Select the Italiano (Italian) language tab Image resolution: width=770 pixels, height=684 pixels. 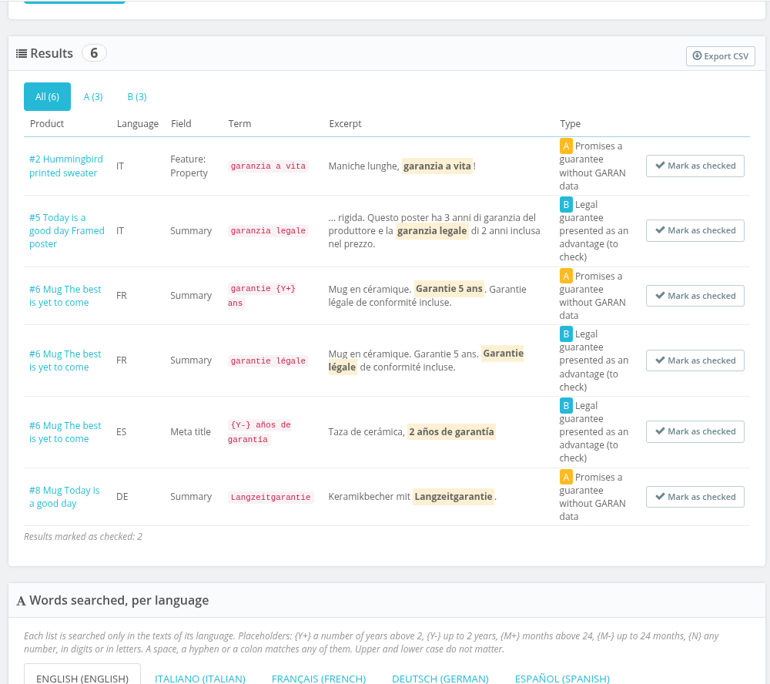coord(200,678)
